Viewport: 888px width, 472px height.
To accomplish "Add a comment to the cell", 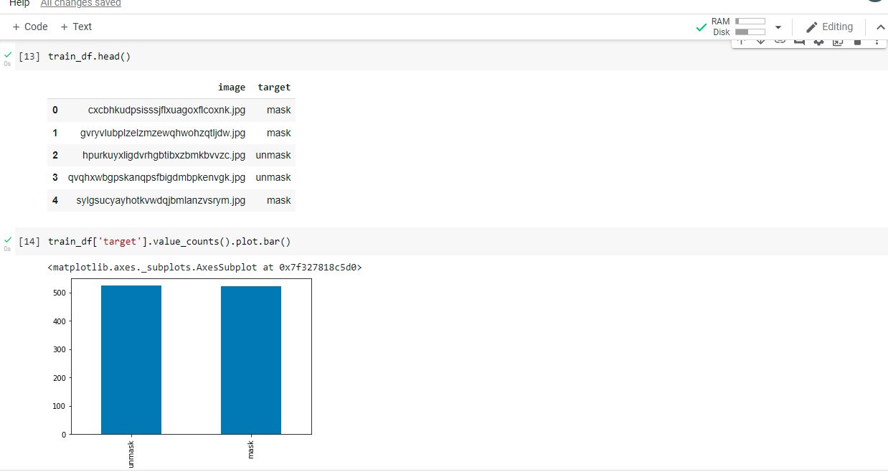I will (800, 42).
